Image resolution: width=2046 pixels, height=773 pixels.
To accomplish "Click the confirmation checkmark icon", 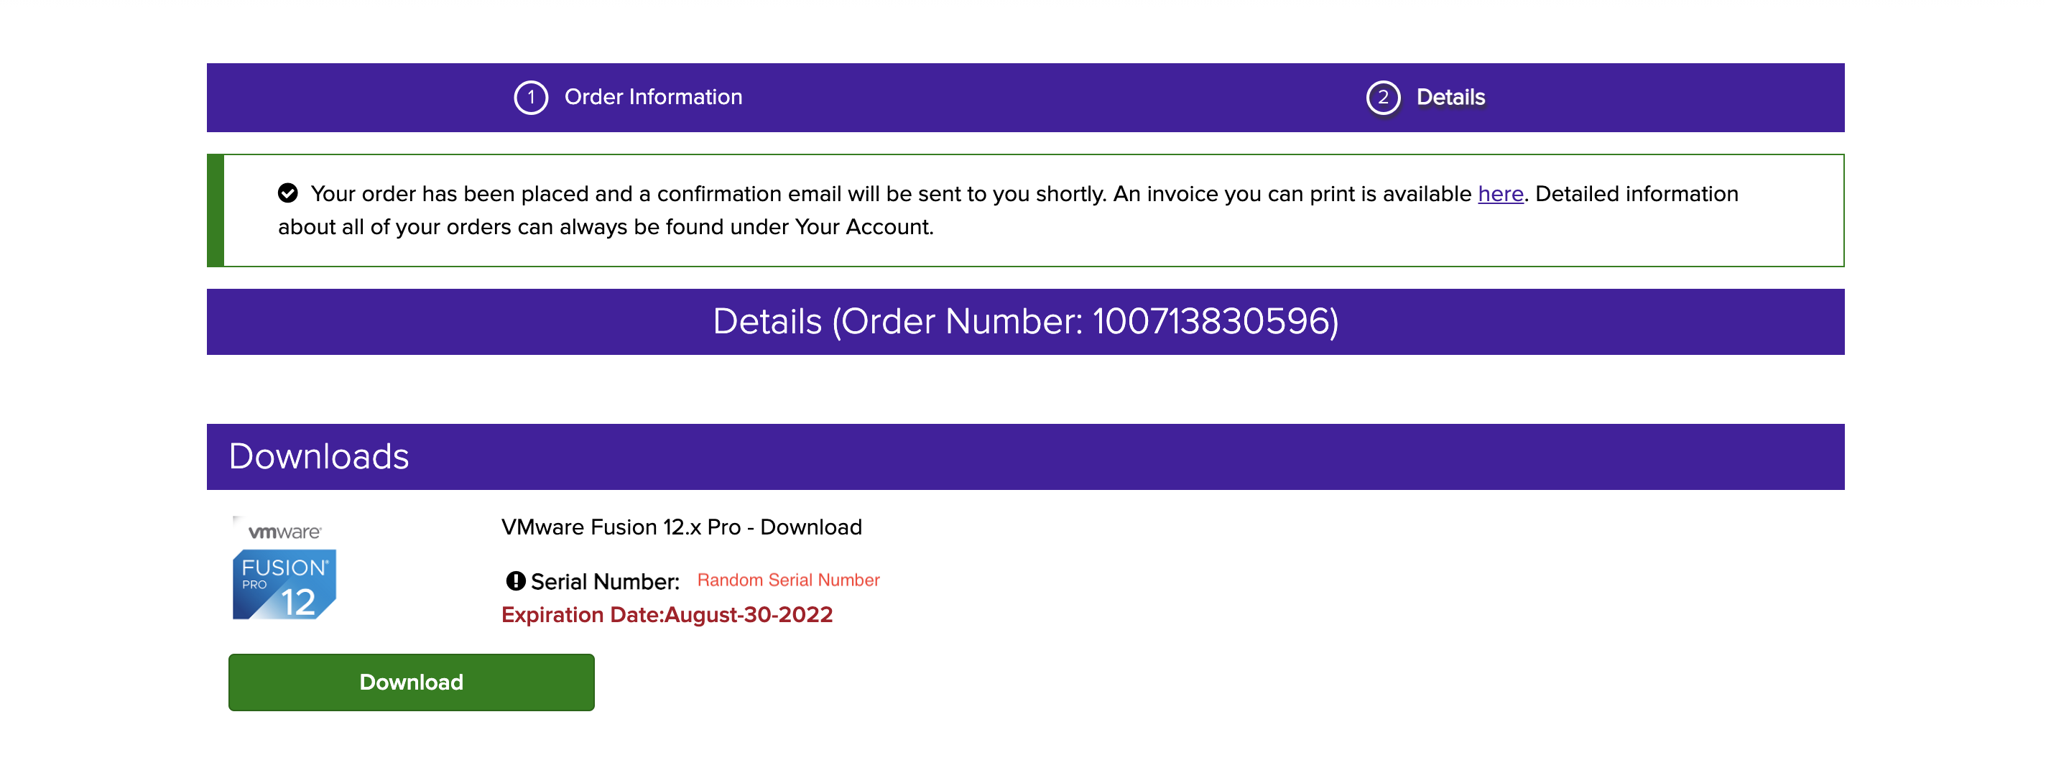I will (x=287, y=193).
